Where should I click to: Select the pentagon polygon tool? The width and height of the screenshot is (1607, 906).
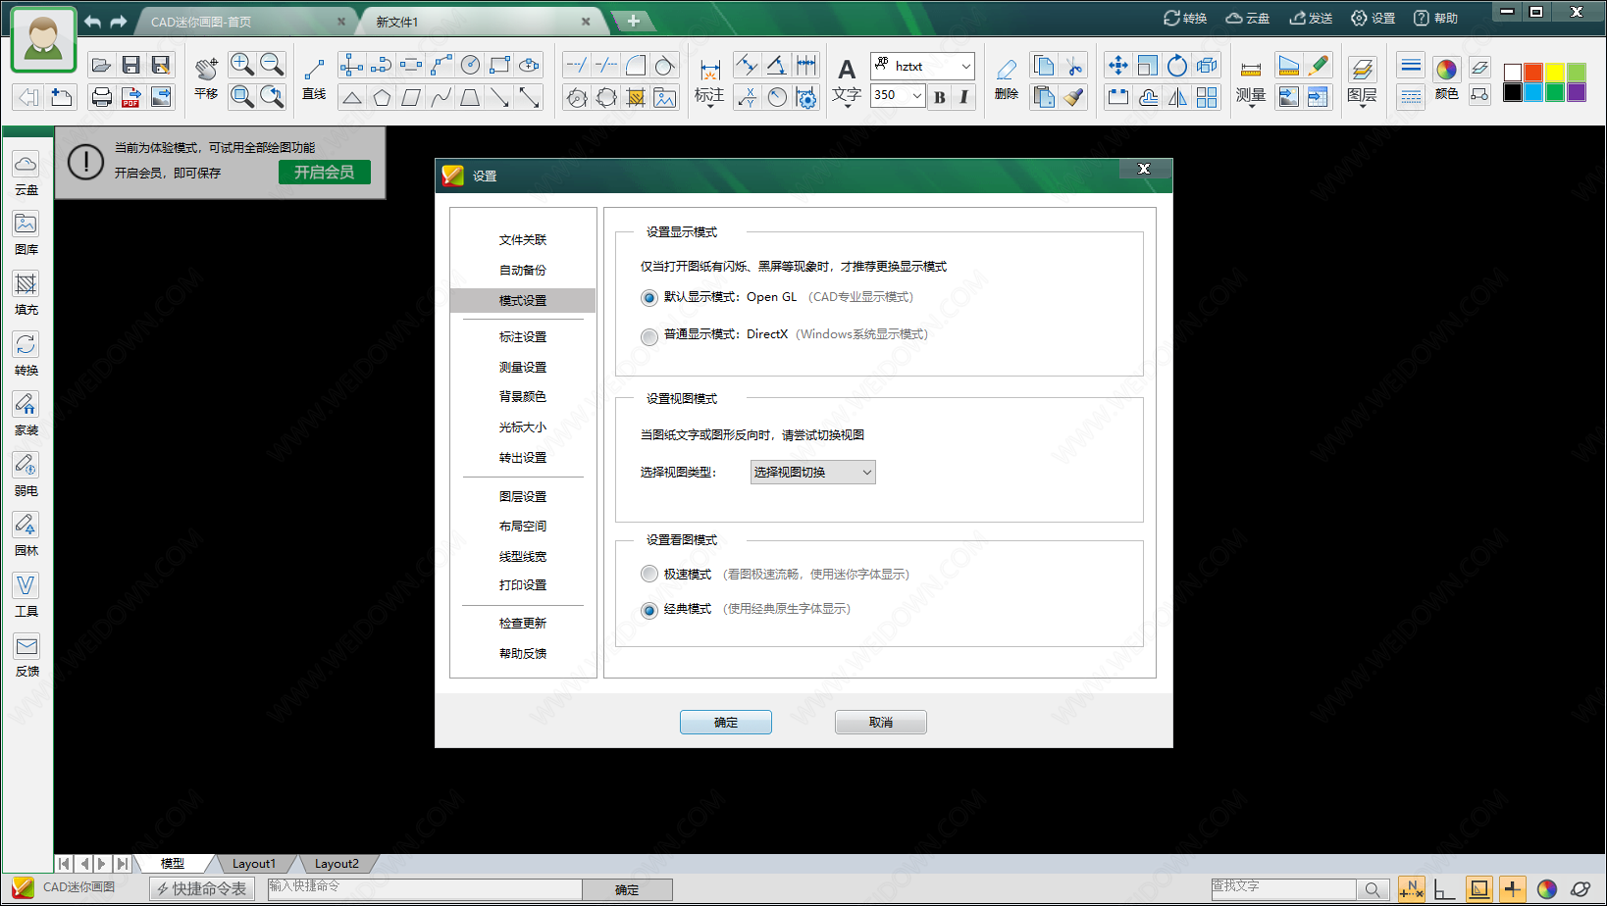382,96
